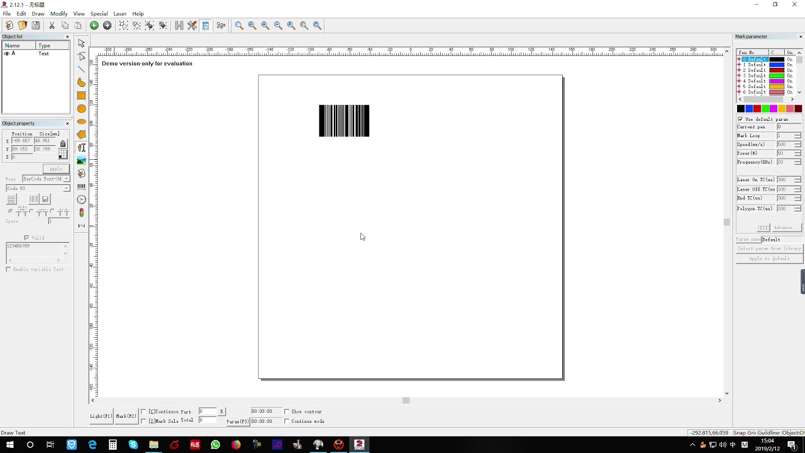Select the Curve draw tool

[81, 82]
